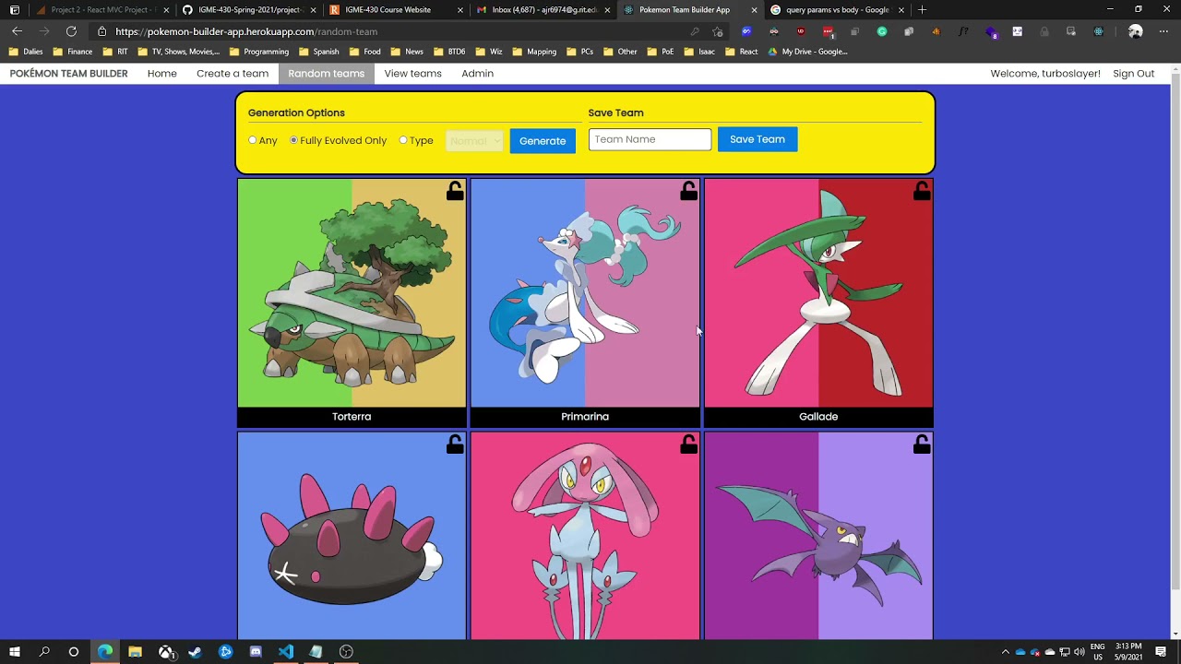Click the Primarina Pokemon image
1181x664 pixels.
pyautogui.click(x=585, y=292)
